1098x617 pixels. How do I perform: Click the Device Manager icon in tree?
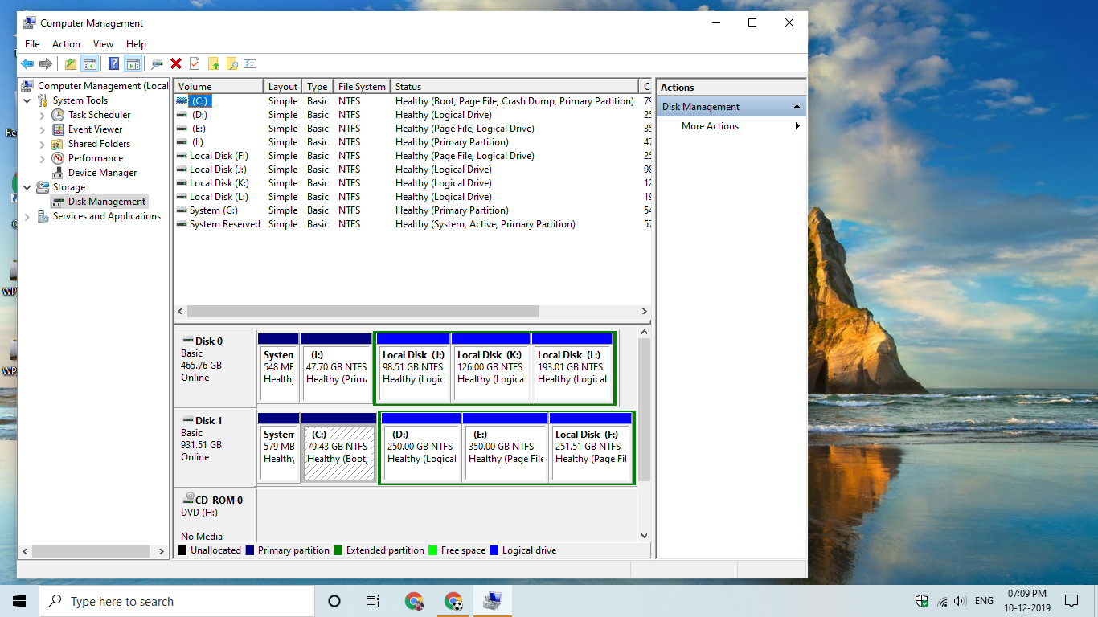pos(58,173)
